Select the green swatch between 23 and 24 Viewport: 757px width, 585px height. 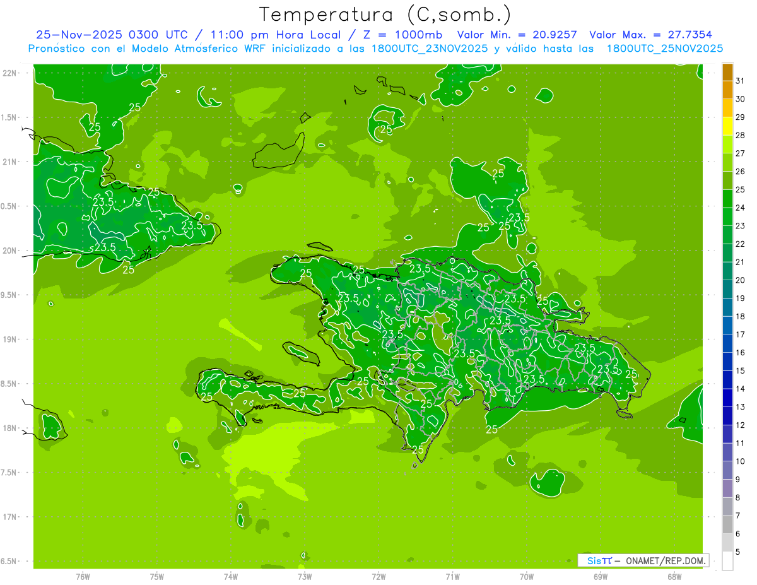(x=727, y=217)
